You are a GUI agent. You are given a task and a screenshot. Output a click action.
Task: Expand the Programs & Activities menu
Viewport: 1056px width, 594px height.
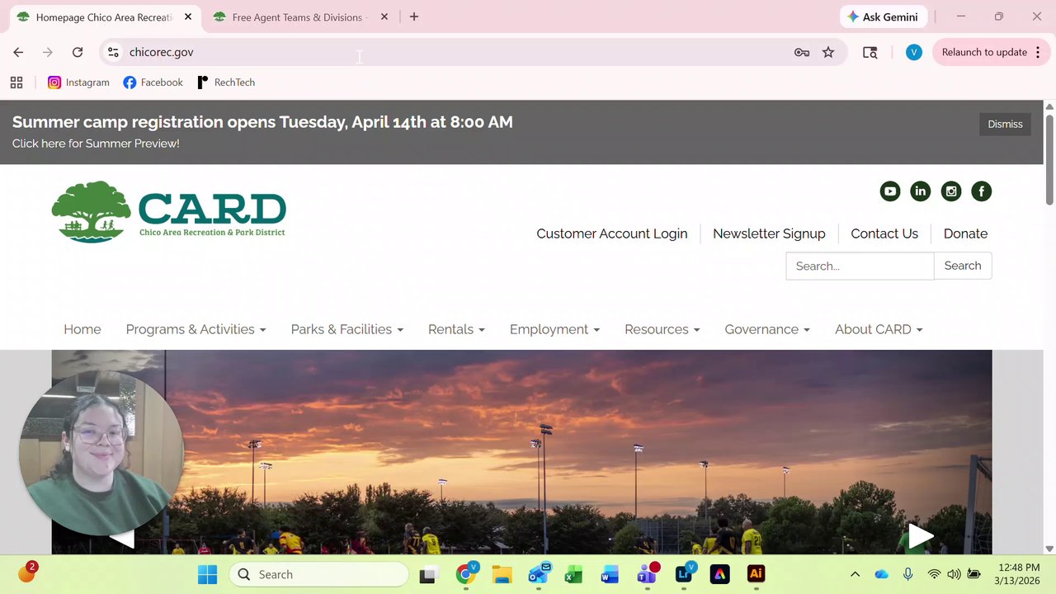coord(196,329)
